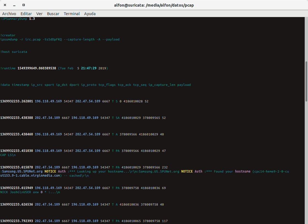Click timestamp 1369932233.615878
The width and height of the screenshot is (308, 224).
(x=16, y=167)
